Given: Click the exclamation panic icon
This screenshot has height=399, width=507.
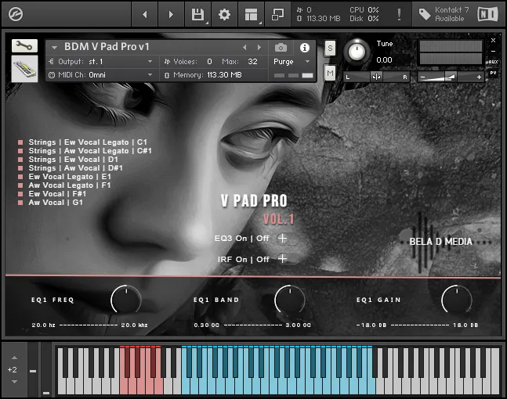Looking at the screenshot, I should click(399, 14).
